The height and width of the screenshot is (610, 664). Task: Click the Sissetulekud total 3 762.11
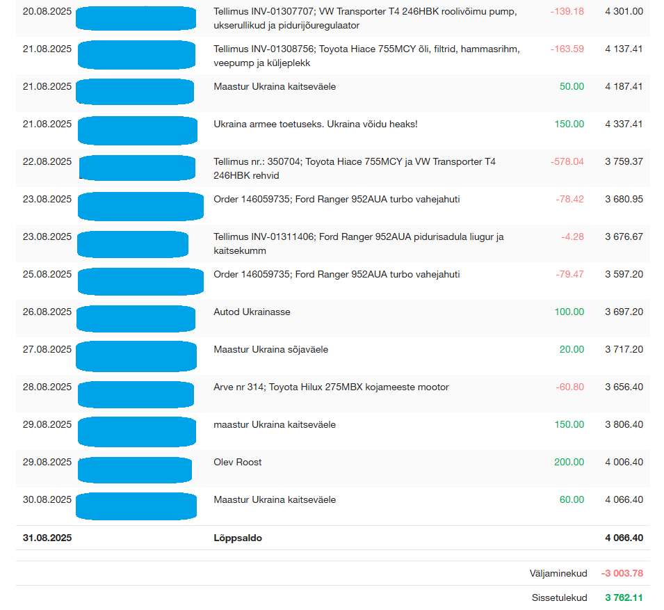624,598
